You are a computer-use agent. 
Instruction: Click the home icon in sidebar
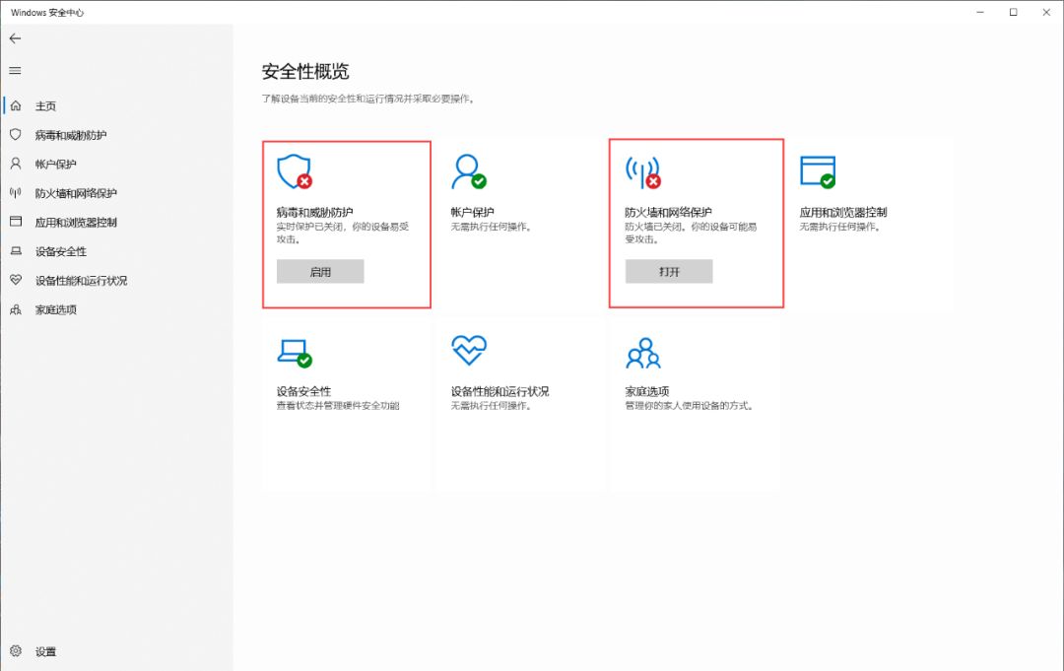(16, 105)
